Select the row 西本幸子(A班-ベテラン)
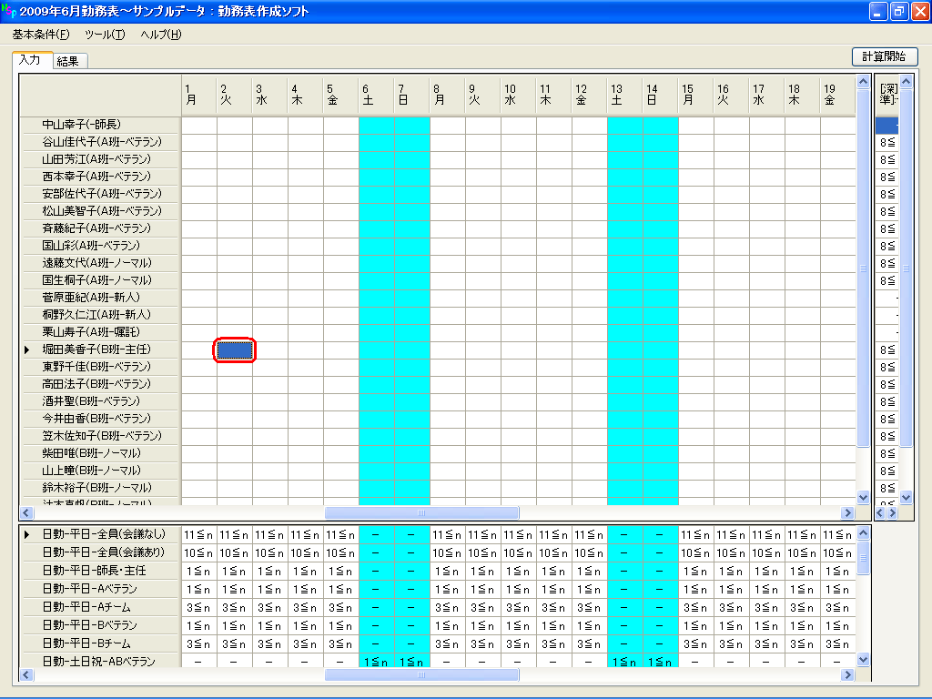Image resolution: width=932 pixels, height=699 pixels. coord(100,177)
